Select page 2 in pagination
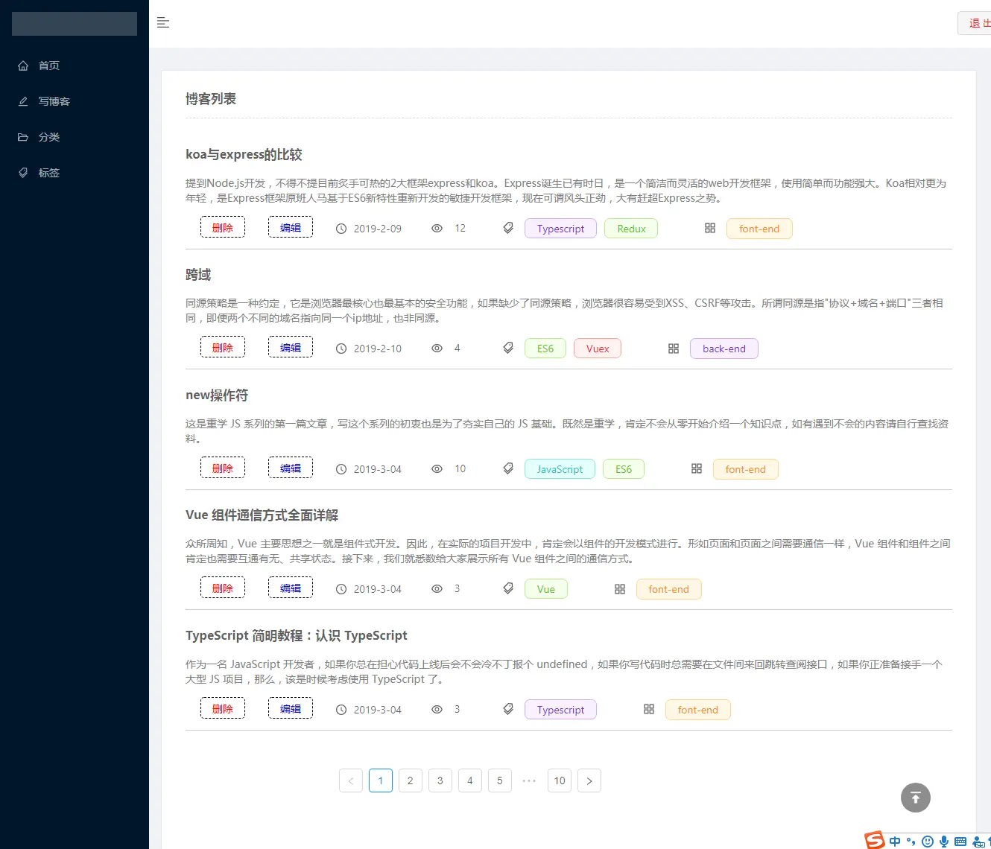 pyautogui.click(x=411, y=780)
